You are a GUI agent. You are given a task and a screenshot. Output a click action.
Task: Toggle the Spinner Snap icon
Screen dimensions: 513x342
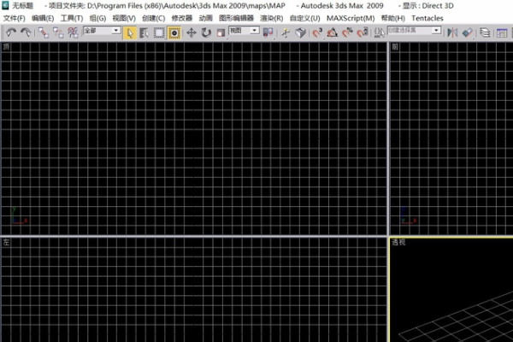click(363, 32)
